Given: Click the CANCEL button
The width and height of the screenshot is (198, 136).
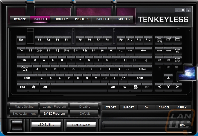Looking at the screenshot, I should [x=164, y=107].
